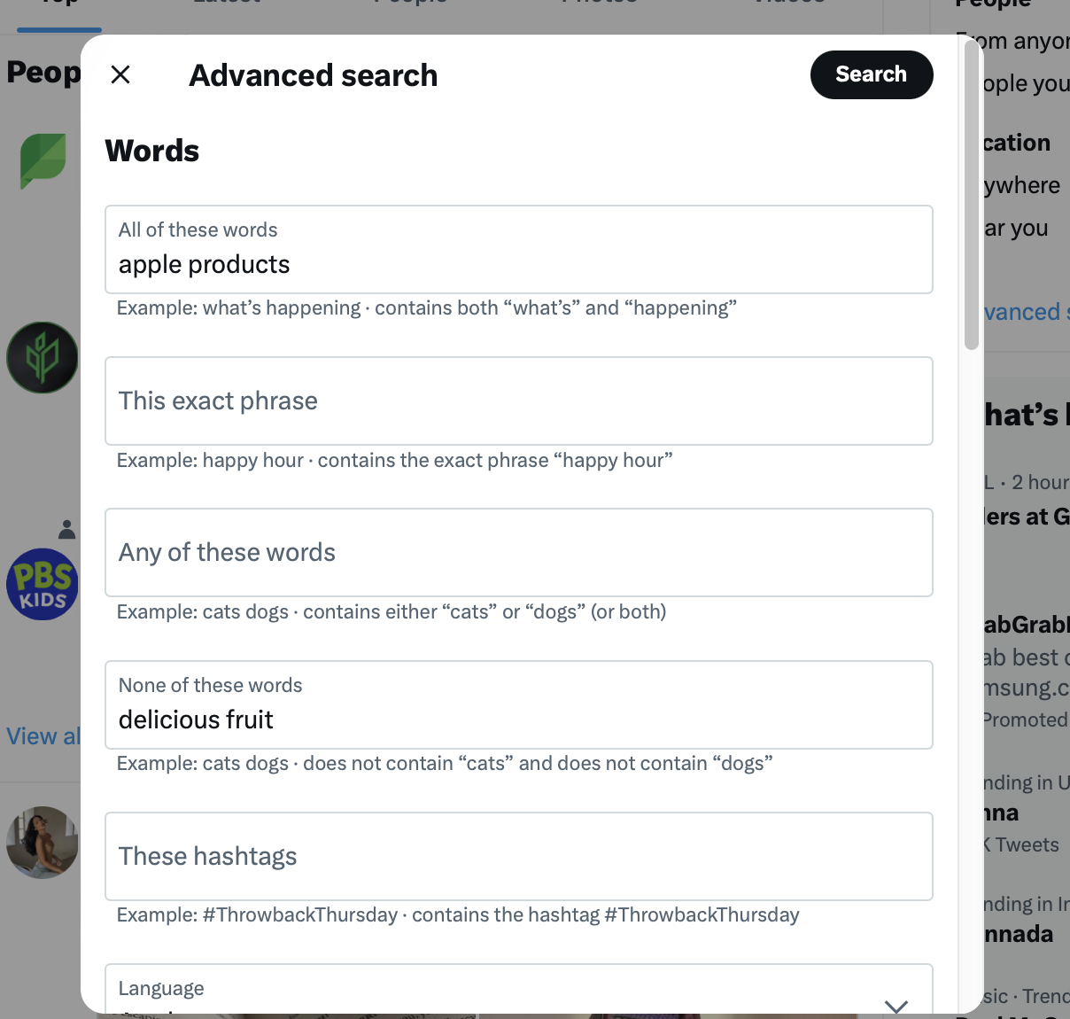Screen dimensions: 1070x1019
Task: Click the woman's profile photo avatar
Action: 43,842
